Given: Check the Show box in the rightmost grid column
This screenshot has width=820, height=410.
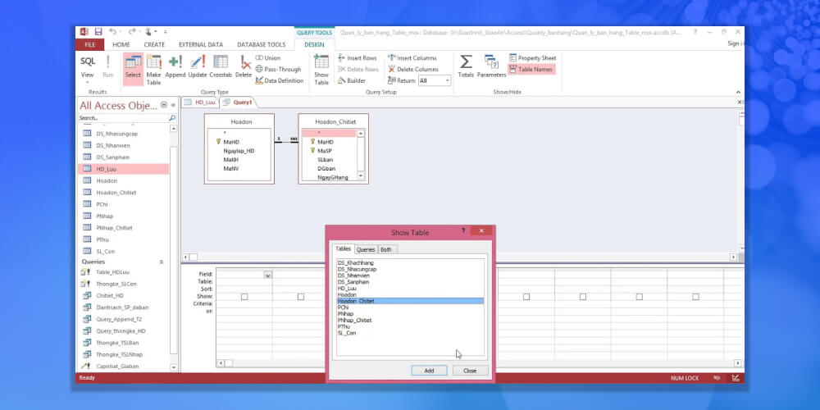Looking at the screenshot, I should click(x=695, y=297).
